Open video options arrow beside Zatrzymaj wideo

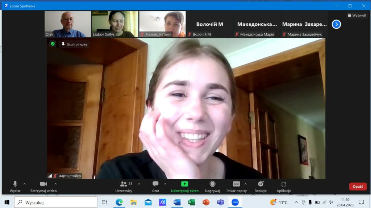55,184
